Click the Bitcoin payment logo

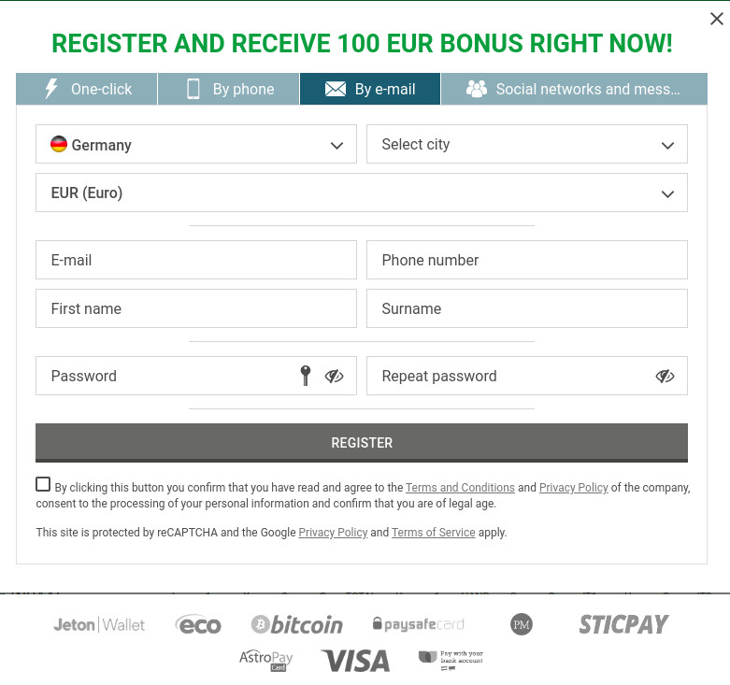[x=297, y=624]
